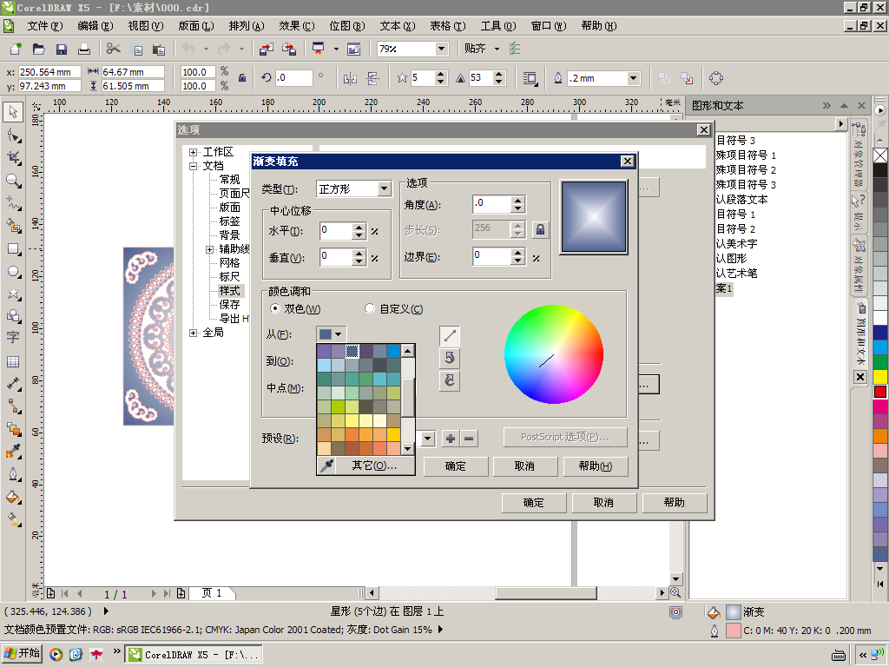This screenshot has width=889, height=667.
Task: Toggle the lock ratio padlock icon
Action: (242, 78)
